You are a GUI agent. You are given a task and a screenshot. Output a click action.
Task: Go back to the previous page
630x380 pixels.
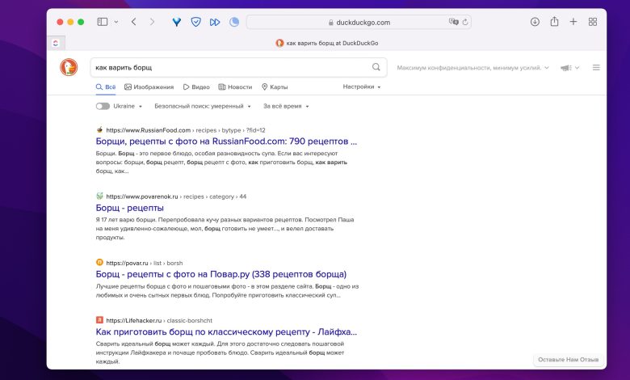click(x=133, y=22)
